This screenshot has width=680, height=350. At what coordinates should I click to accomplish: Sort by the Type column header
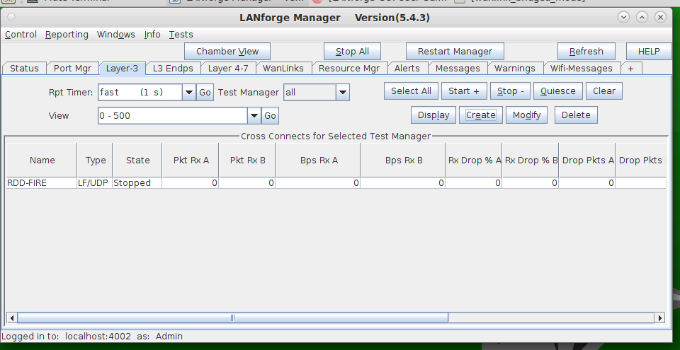click(96, 161)
